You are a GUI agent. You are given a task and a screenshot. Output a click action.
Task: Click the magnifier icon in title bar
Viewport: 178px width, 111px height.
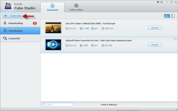click(x=161, y=2)
